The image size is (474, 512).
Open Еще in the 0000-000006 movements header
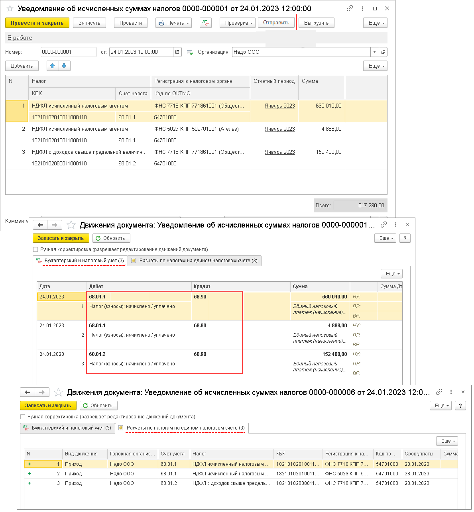point(441,405)
